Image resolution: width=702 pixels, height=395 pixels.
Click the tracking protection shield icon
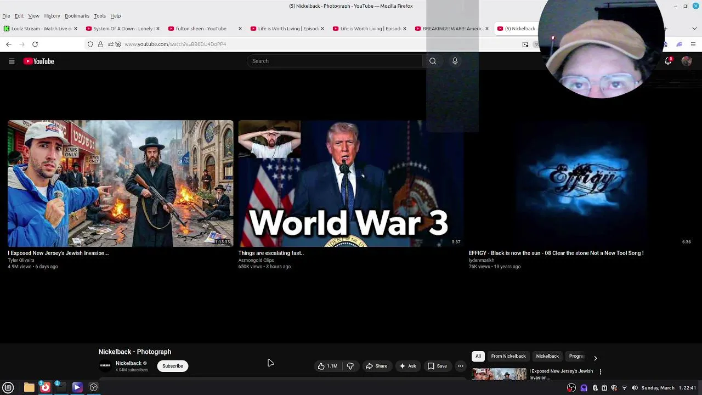(x=90, y=44)
